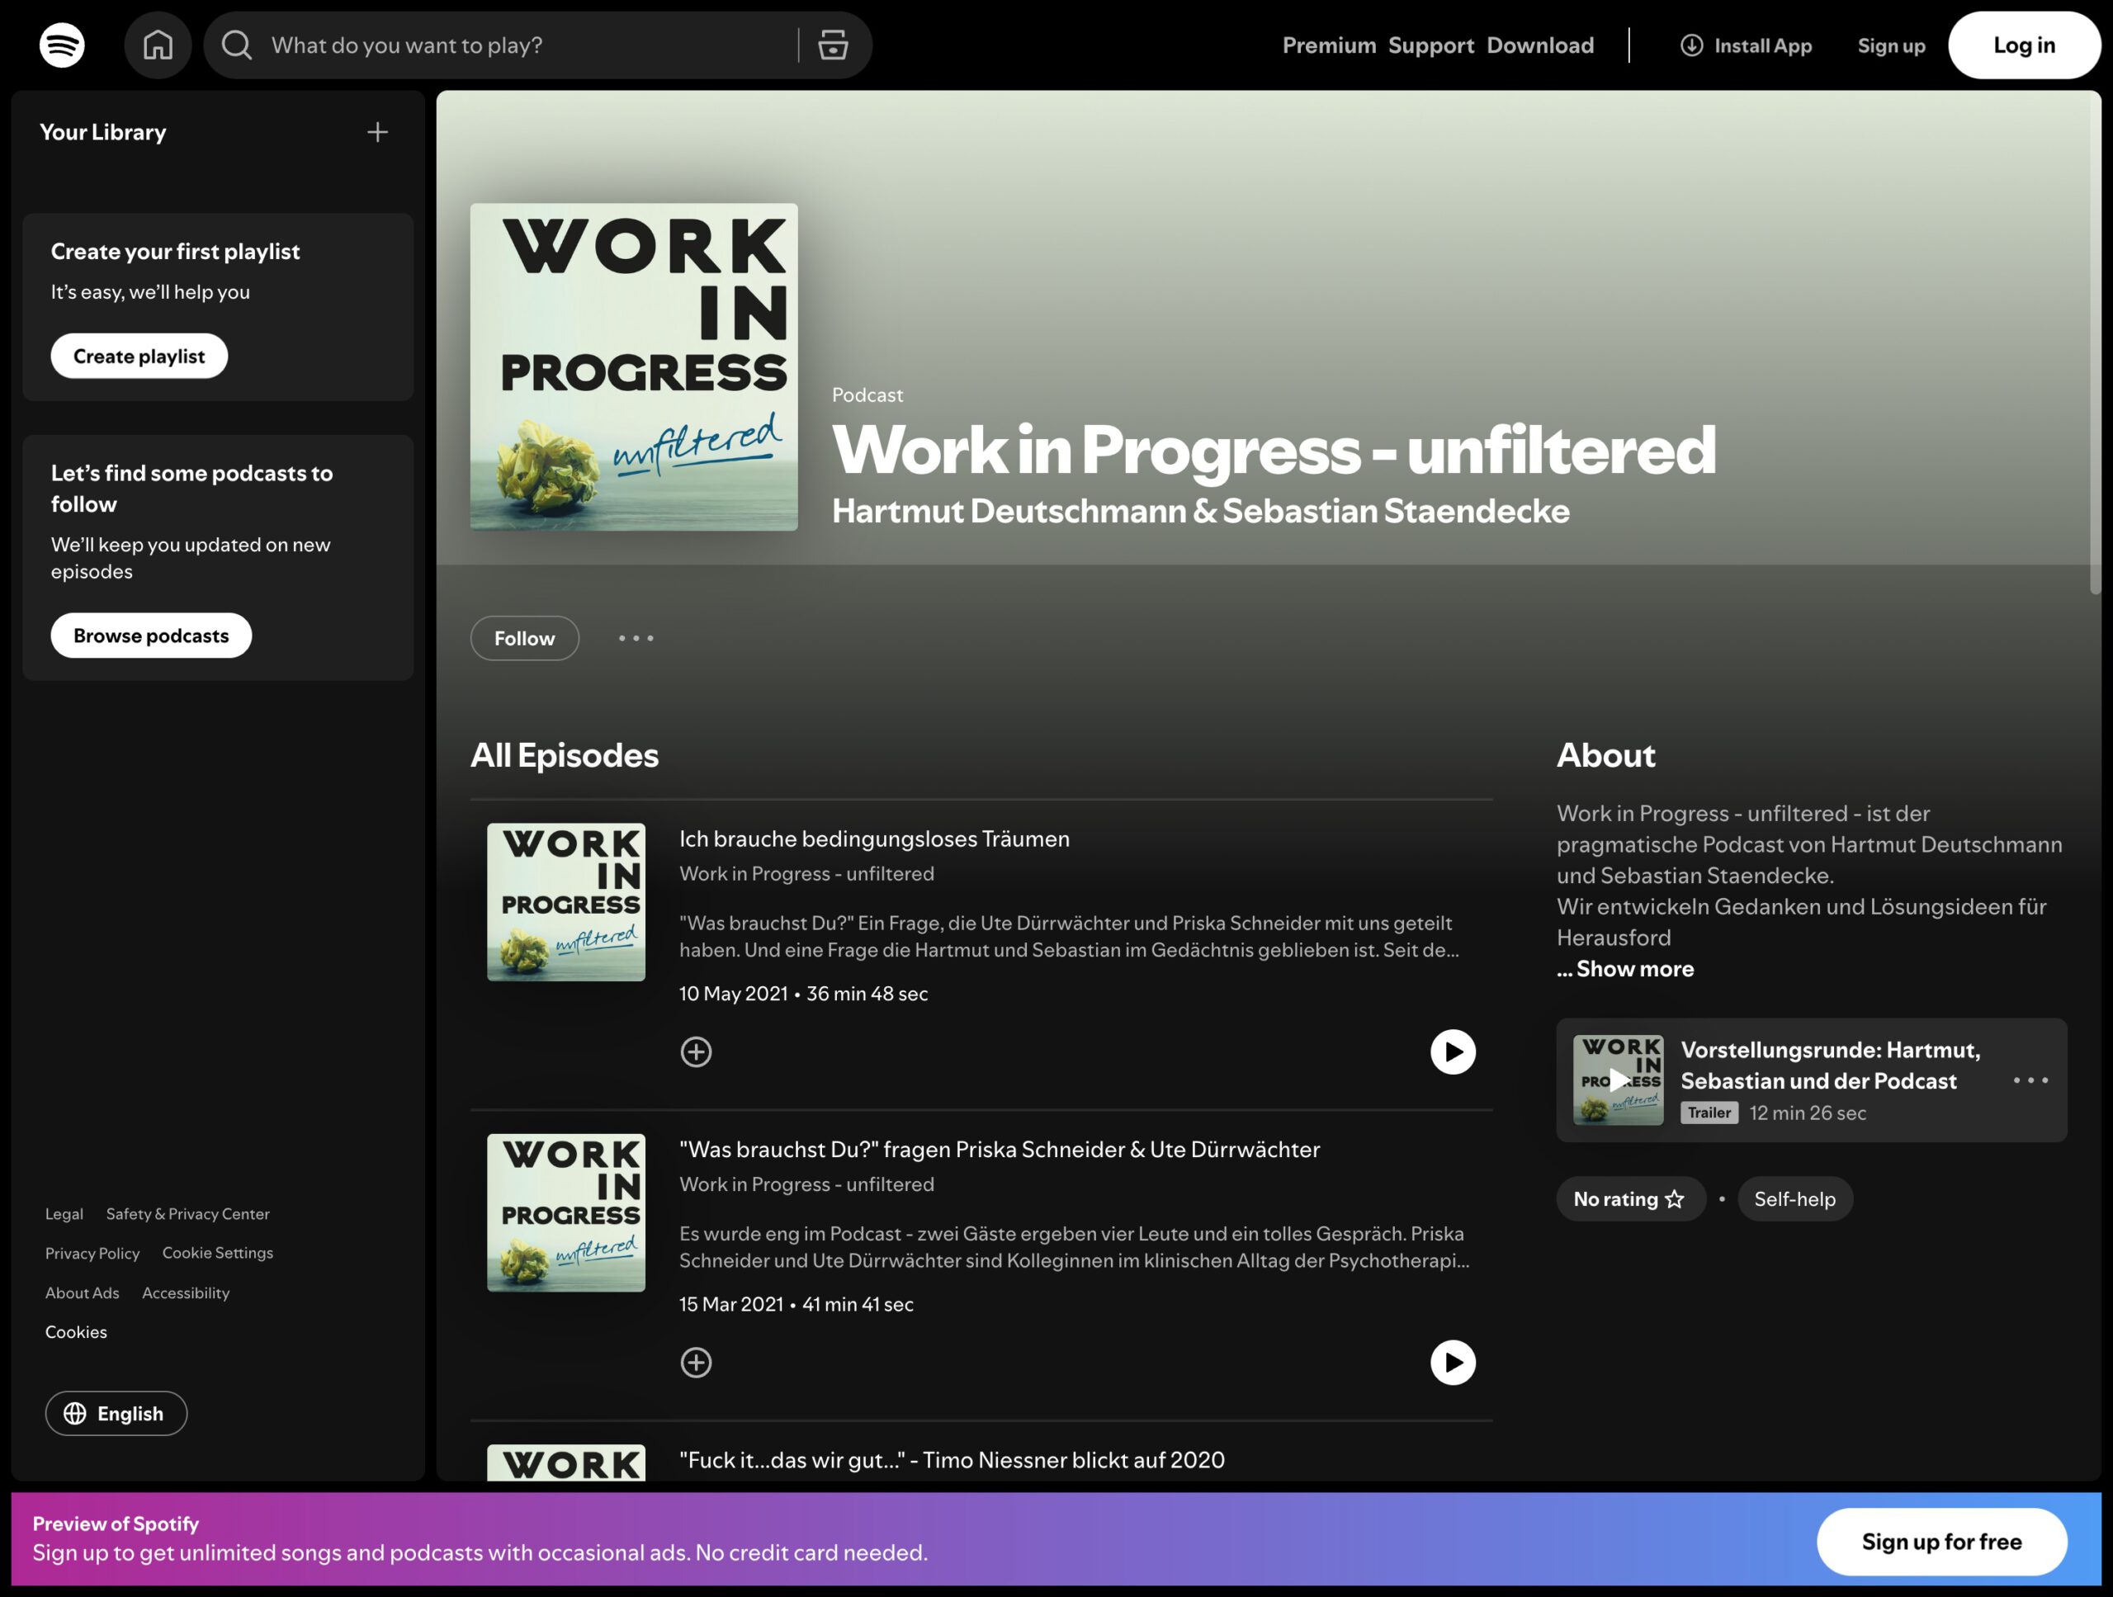The width and height of the screenshot is (2113, 1597).
Task: Click the Log in button
Action: (2024, 45)
